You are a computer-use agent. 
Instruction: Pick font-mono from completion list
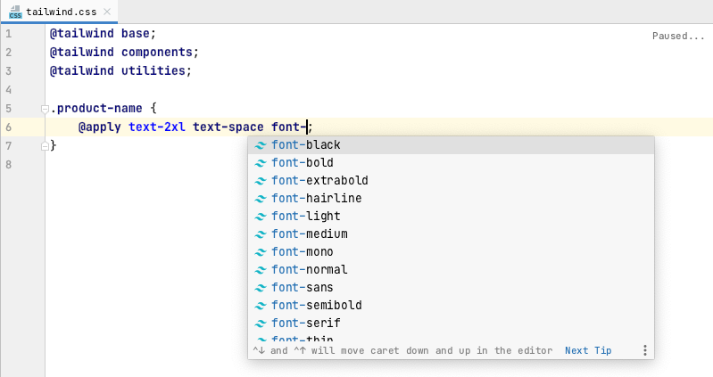click(451, 251)
